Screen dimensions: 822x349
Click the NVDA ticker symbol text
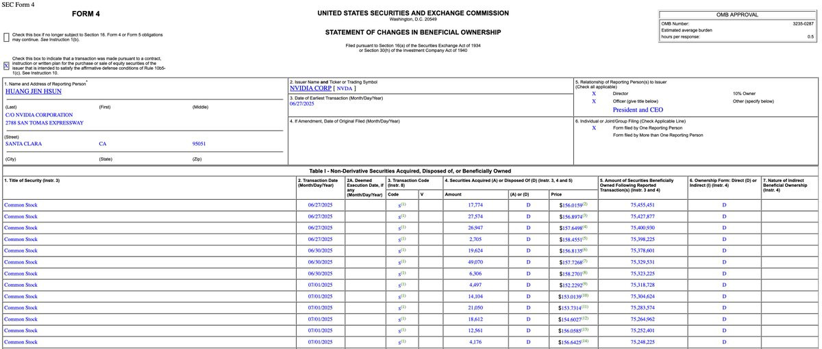click(x=345, y=89)
